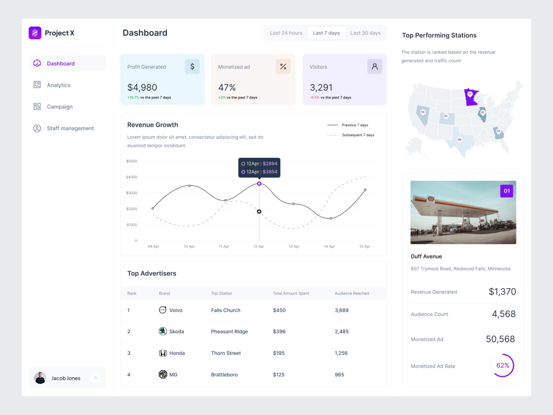Click the Analytics sidebar icon
553x415 pixels.
tap(37, 85)
